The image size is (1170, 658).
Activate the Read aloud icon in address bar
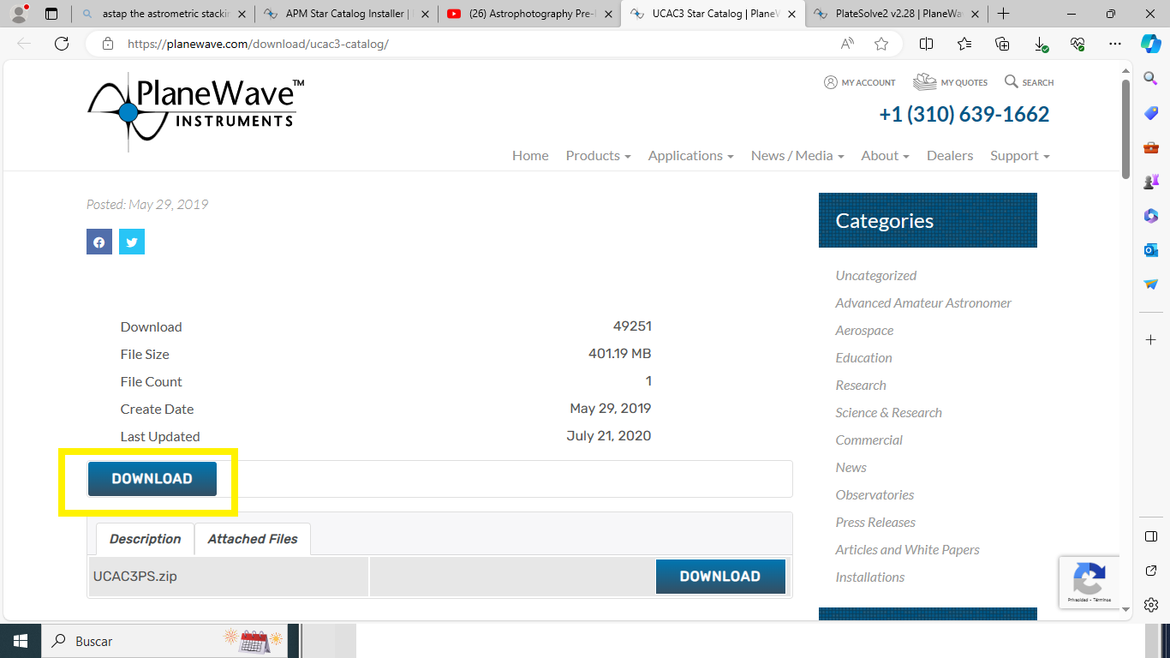[x=847, y=44]
